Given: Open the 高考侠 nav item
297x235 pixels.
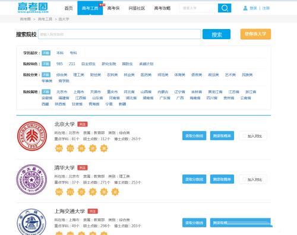Looking at the screenshot, I should click(x=113, y=8).
